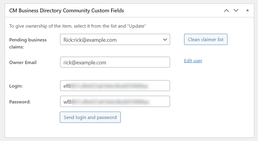The height and width of the screenshot is (141, 258).
Task: Select the Rick:rick@example.com value text
Action: point(90,40)
